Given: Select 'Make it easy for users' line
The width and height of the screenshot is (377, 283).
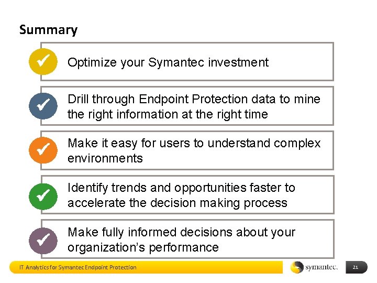Looking at the screenshot, I should coord(194,143).
